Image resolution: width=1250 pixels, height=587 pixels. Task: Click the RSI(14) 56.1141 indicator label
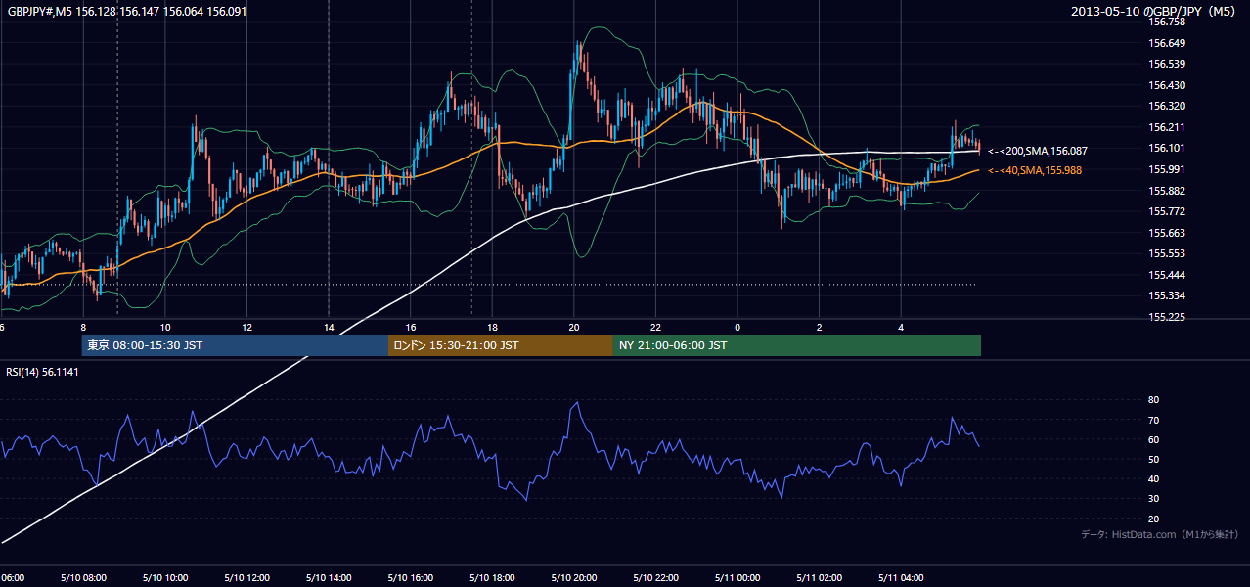pos(43,373)
